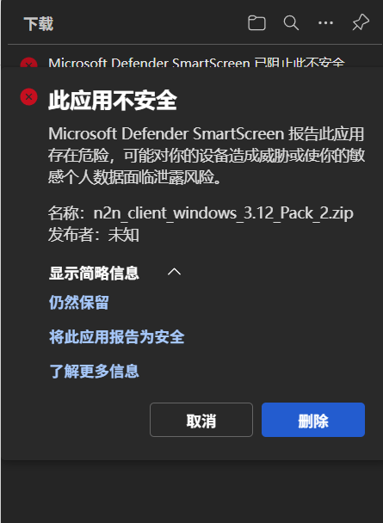
Task: Click the search downloads magnifier icon
Action: (x=291, y=23)
